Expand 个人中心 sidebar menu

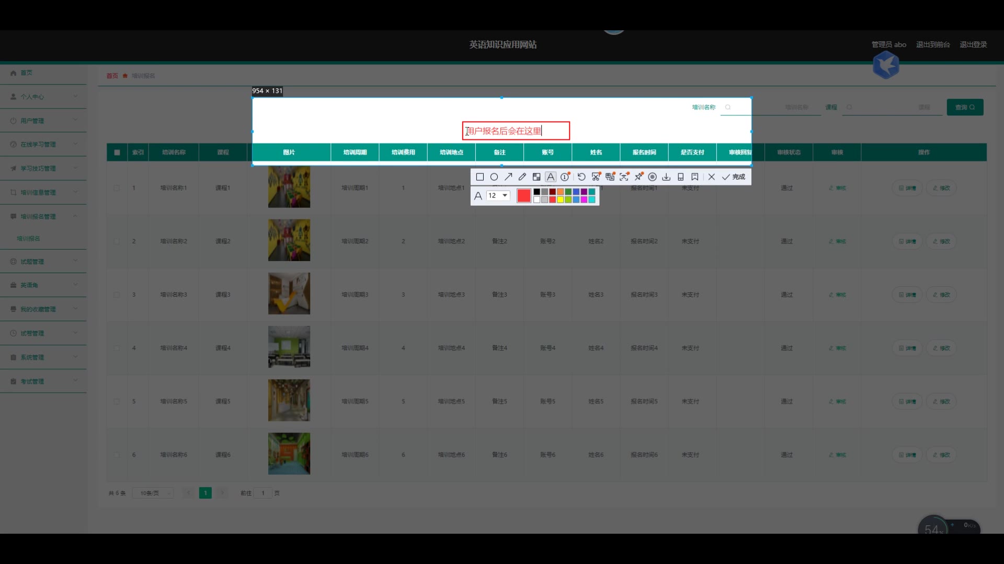43,97
